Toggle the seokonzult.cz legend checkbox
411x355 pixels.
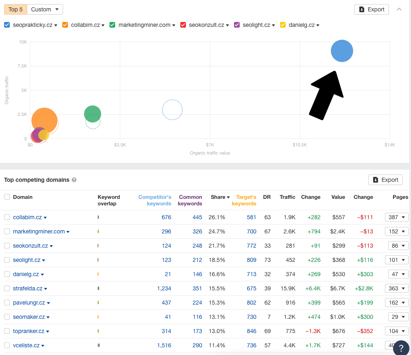(183, 25)
